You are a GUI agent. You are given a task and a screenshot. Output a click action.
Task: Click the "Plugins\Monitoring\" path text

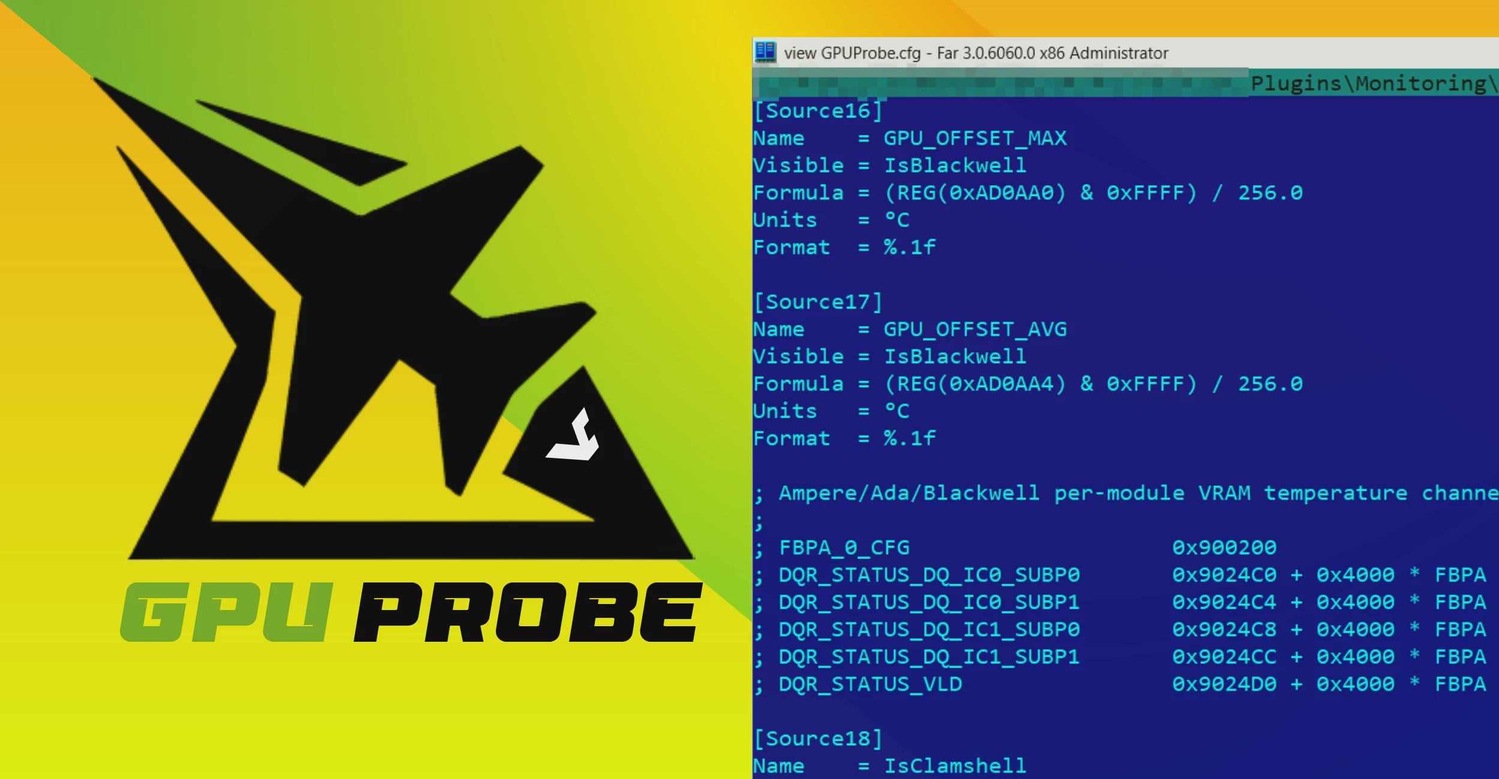1374,83
